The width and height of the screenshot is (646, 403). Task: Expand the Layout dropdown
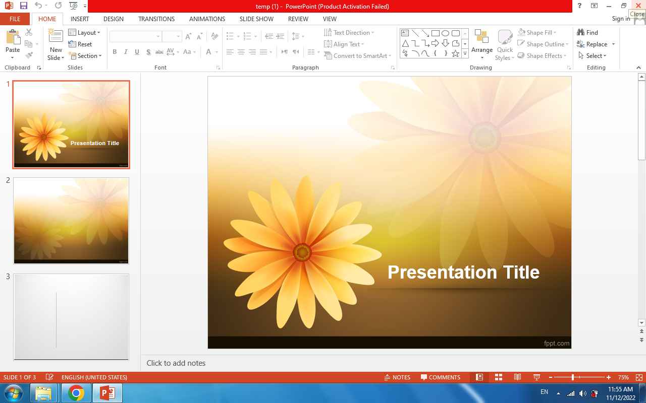[x=85, y=33]
